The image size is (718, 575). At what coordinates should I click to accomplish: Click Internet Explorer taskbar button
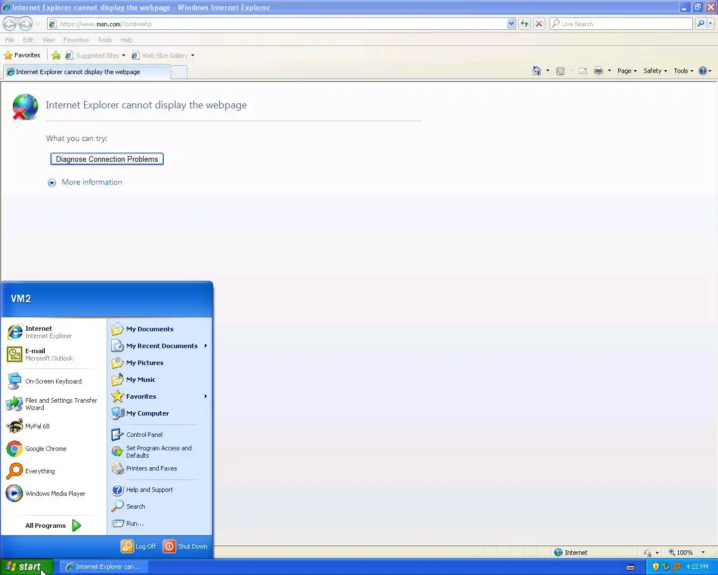coord(104,567)
